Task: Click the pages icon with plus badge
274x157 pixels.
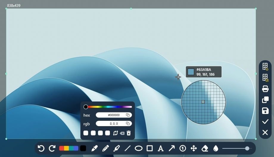Action: click(265, 67)
